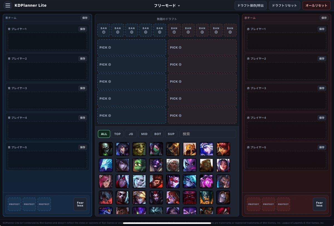Select blue team BAN 1 slot
The width and height of the screenshot is (334, 226).
pyautogui.click(x=104, y=30)
